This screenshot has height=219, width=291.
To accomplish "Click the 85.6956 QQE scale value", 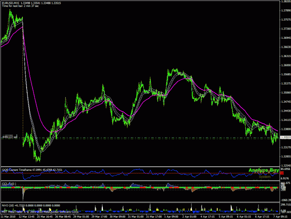I will coord(286,169).
